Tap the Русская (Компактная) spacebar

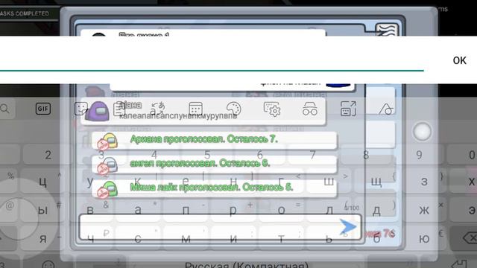click(247, 264)
